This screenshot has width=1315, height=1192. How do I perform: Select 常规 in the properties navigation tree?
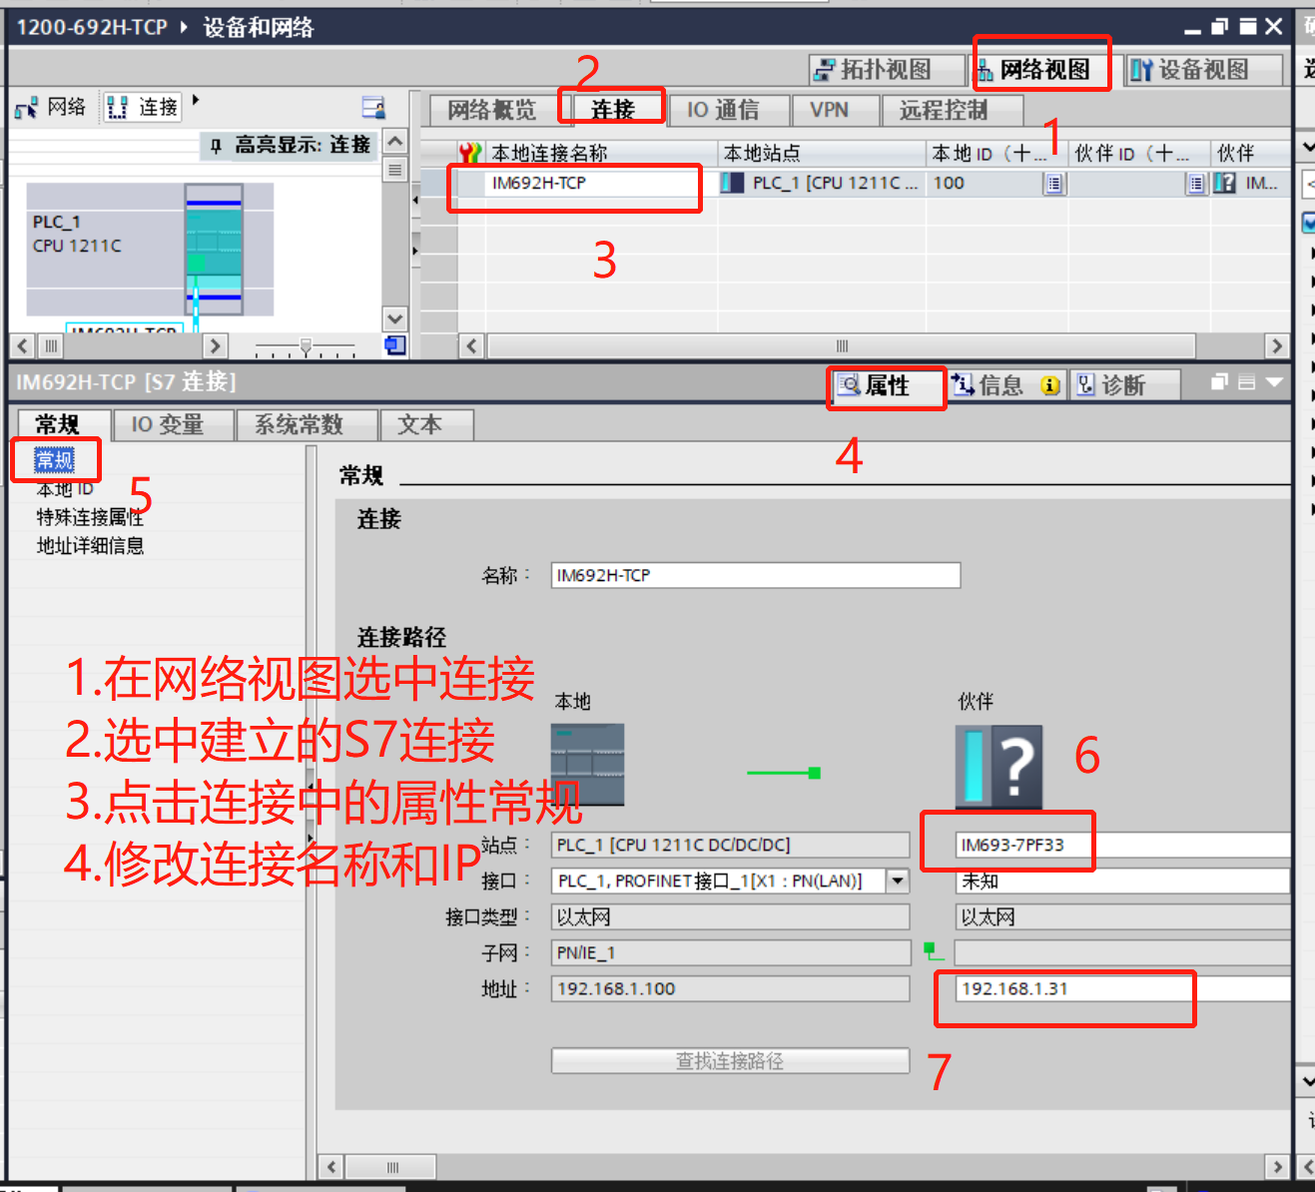coord(55,460)
